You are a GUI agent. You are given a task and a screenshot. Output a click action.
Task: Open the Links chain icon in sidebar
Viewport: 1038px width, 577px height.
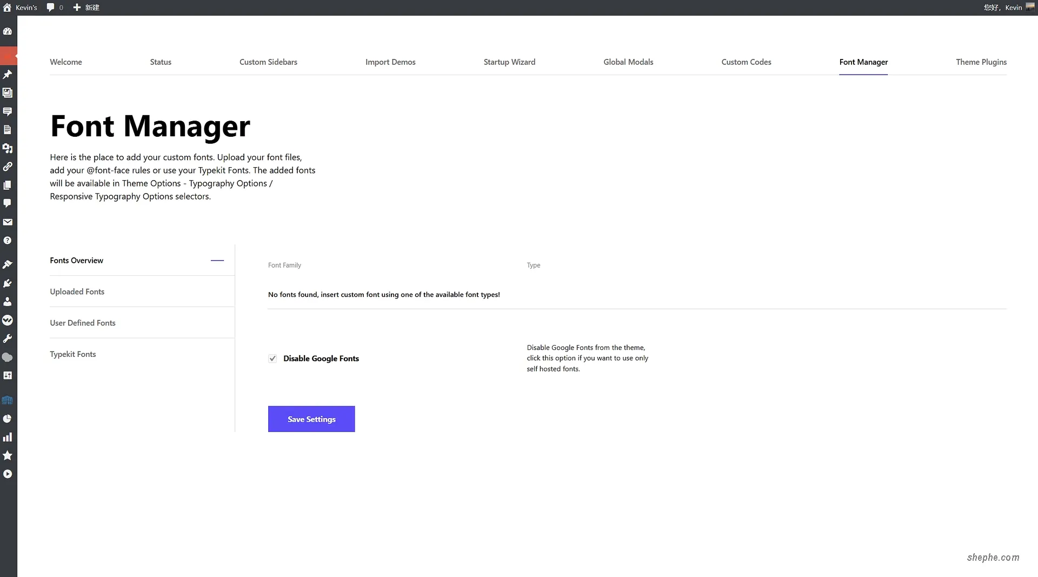8,167
